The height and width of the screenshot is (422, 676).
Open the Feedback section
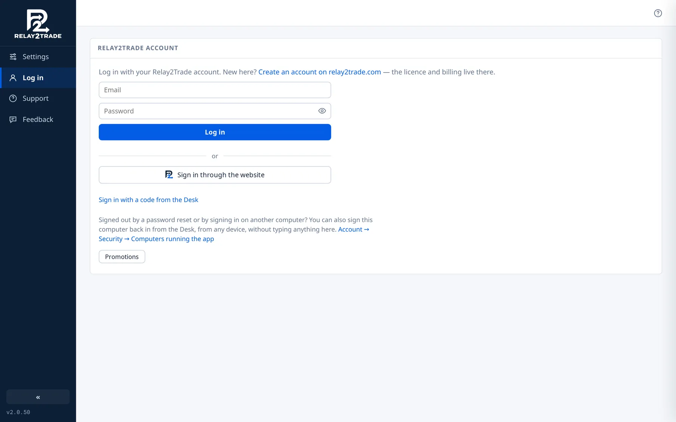(38, 119)
